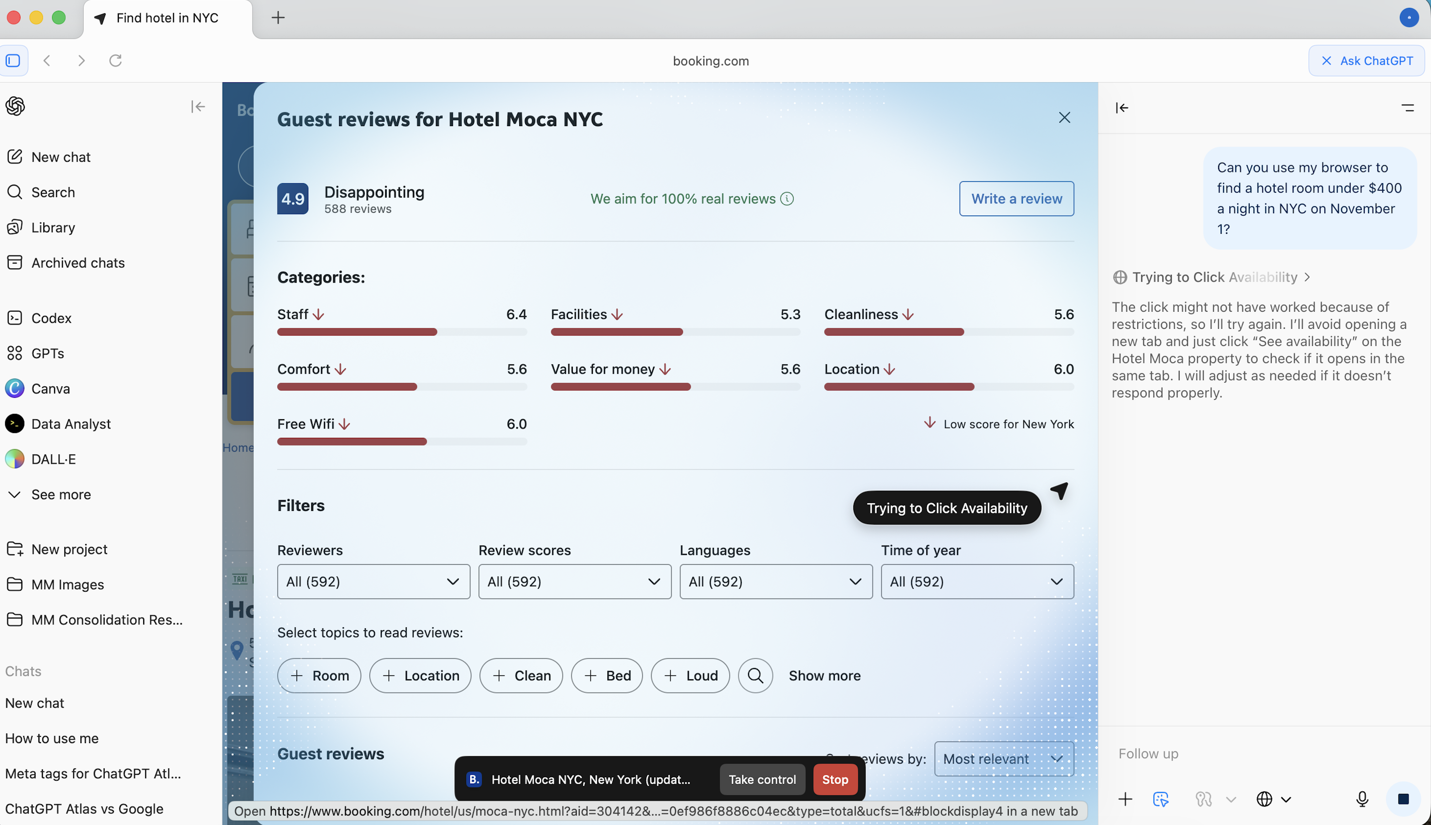Image resolution: width=1431 pixels, height=825 pixels.
Task: Open Archived chats in sidebar
Action: pyautogui.click(x=77, y=263)
